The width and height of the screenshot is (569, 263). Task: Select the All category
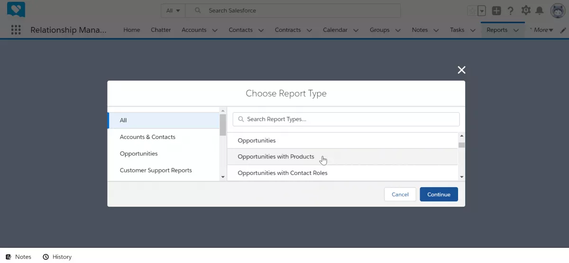pos(164,120)
